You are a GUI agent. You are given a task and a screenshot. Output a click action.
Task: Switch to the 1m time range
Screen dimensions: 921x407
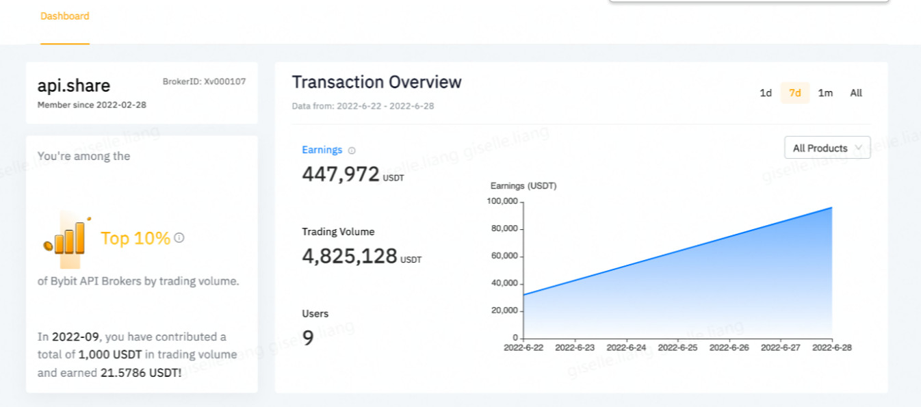825,93
